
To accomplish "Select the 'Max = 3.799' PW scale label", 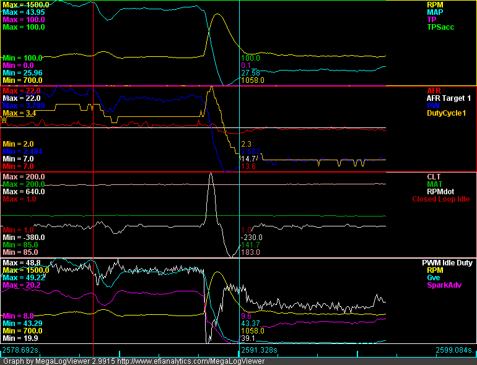I will pos(24,105).
